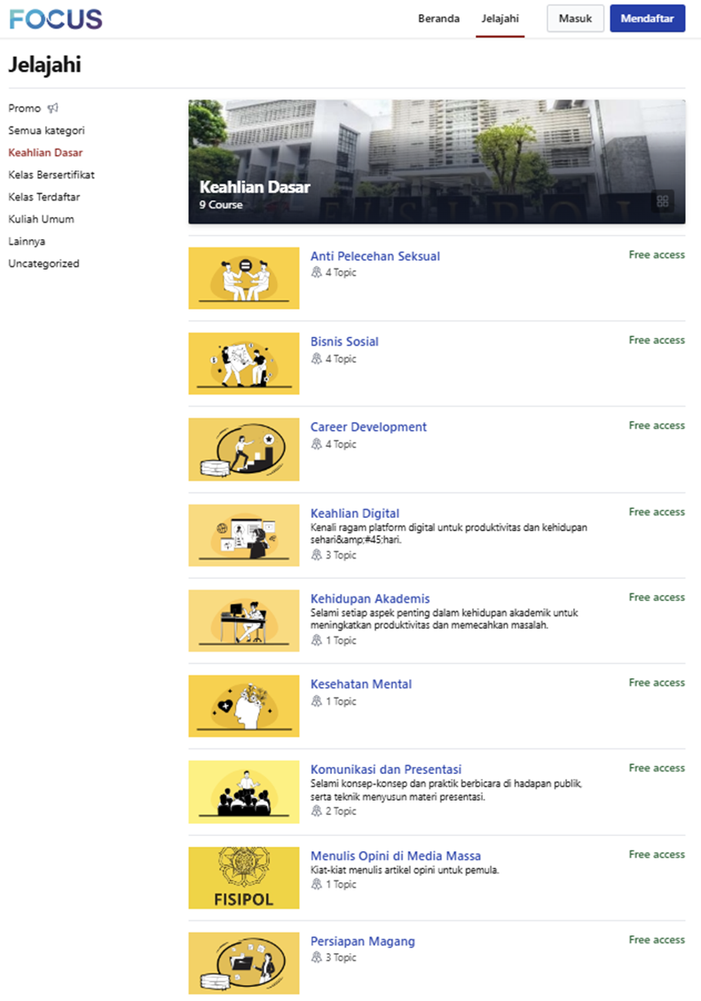Open Komunikasi dan Presentasi course
The height and width of the screenshot is (1001, 701).
(386, 770)
